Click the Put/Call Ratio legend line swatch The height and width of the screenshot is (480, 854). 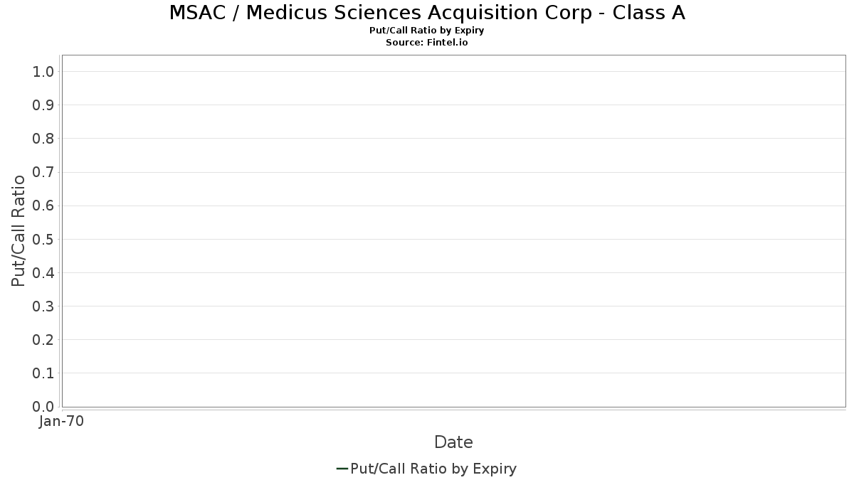[342, 469]
